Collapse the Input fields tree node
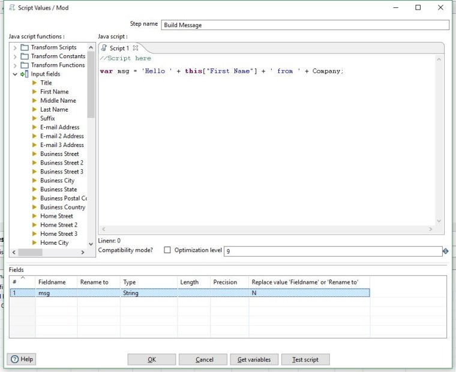The height and width of the screenshot is (372, 456). click(x=15, y=74)
